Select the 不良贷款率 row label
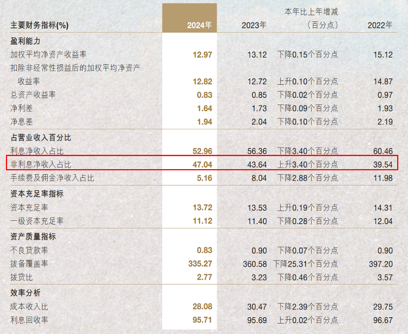 [29, 250]
